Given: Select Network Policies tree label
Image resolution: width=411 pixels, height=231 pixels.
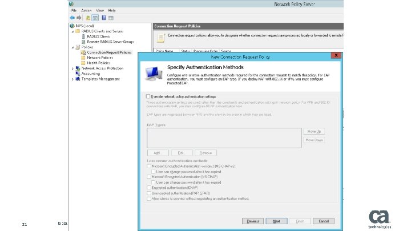Looking at the screenshot, I should click(100, 58).
